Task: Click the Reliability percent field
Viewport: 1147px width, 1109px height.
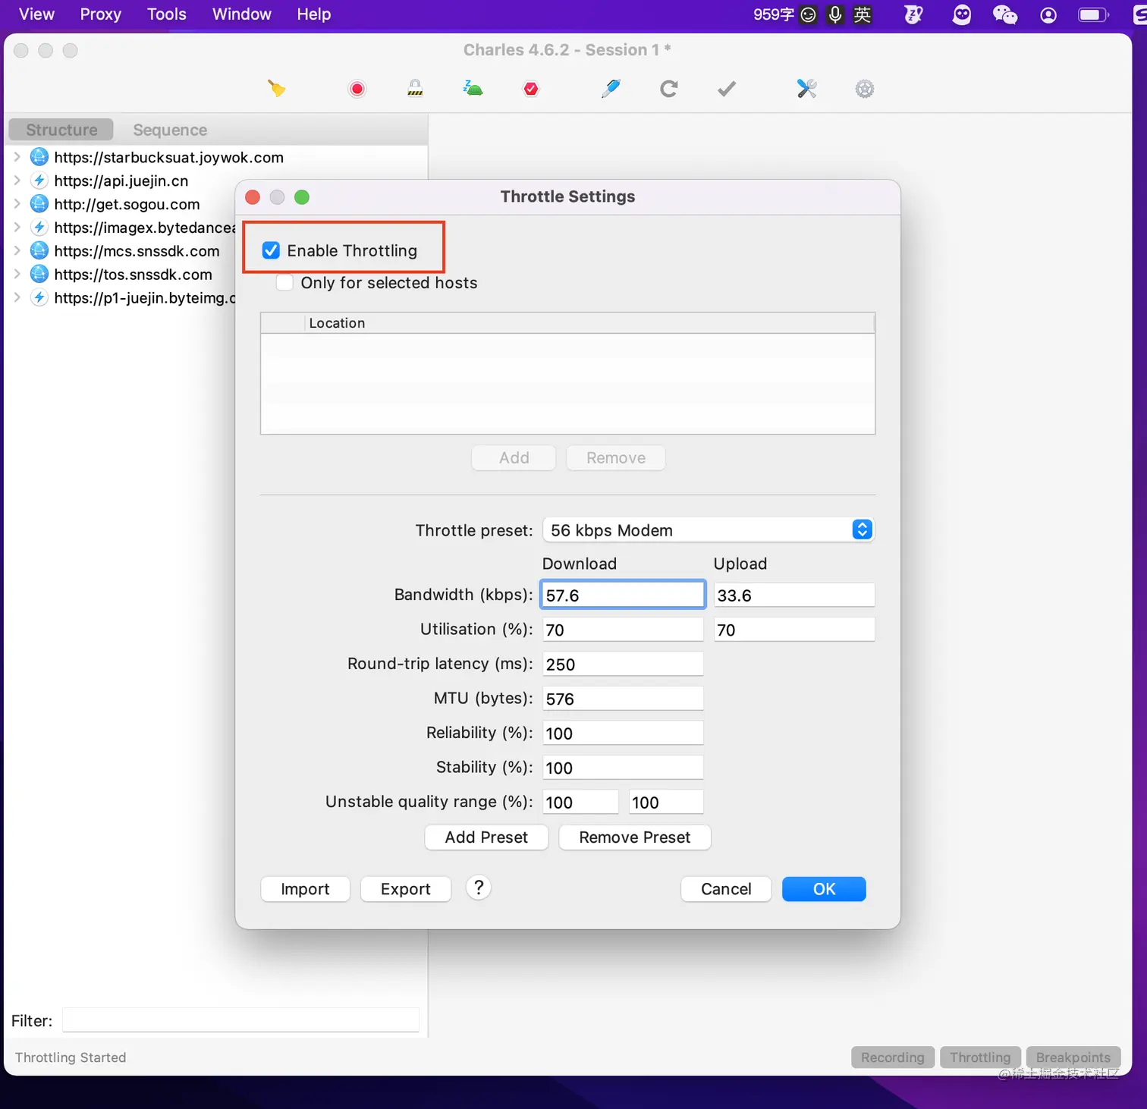Action: click(623, 734)
